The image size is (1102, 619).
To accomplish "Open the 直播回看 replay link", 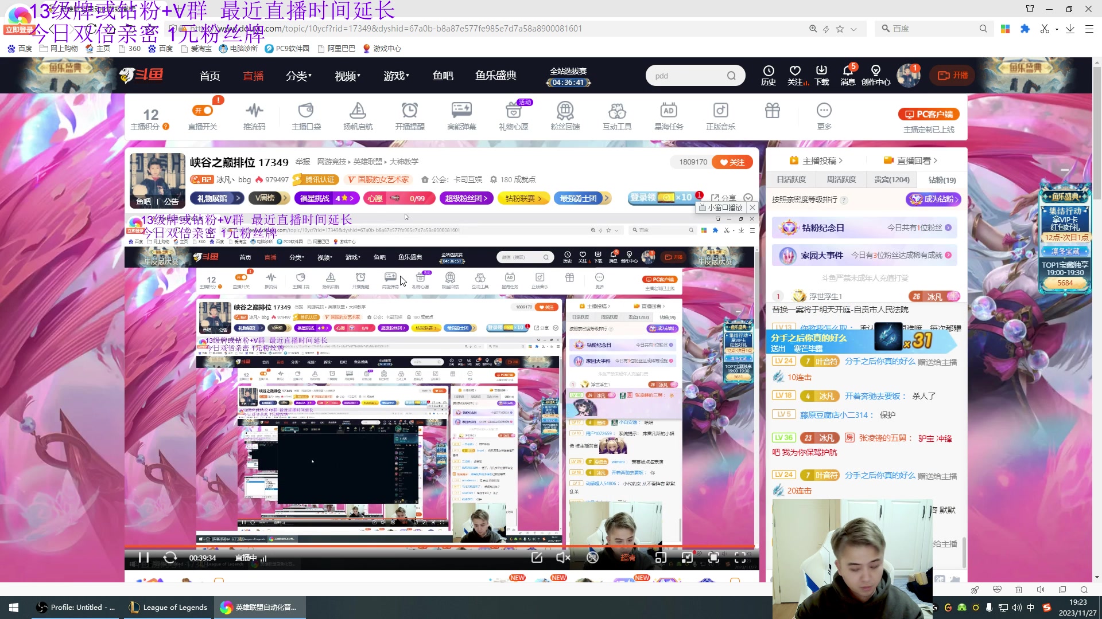I will click(x=911, y=160).
